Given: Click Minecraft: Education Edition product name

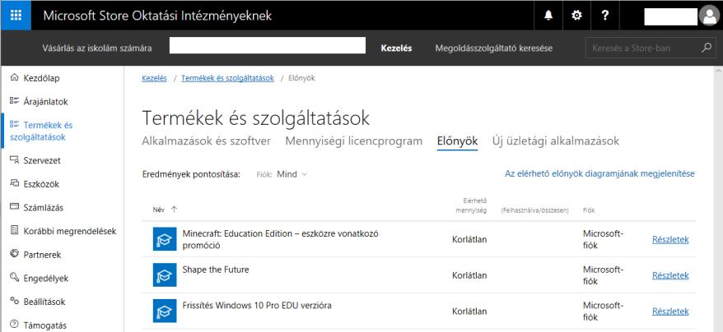Looking at the screenshot, I should point(280,239).
